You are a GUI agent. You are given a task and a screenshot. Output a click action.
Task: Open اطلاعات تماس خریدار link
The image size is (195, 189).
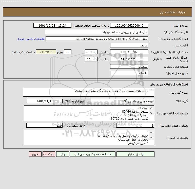31,39
